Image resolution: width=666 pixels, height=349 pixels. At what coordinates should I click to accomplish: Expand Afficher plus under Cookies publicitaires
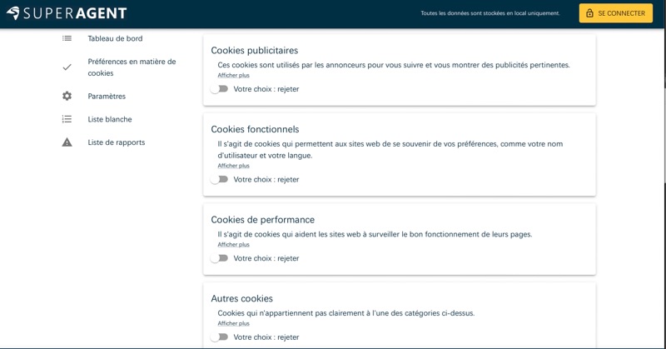[x=233, y=75]
